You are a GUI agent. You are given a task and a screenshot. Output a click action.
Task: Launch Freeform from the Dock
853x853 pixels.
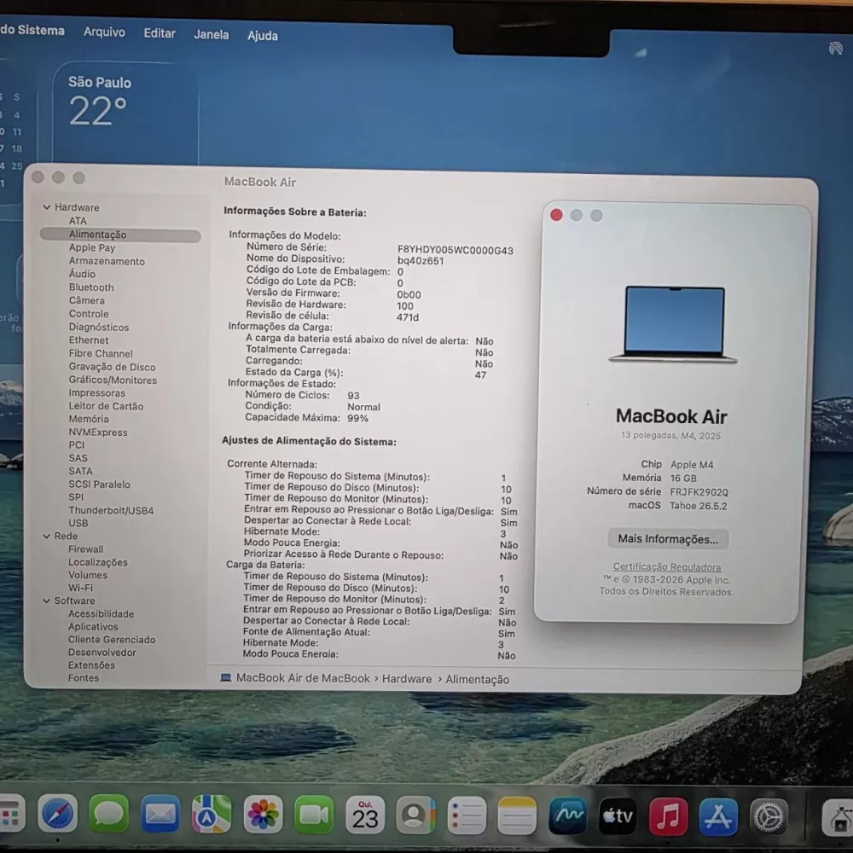(x=567, y=816)
